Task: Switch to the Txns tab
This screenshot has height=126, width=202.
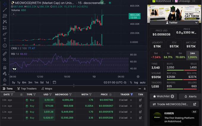Action: 8,89
